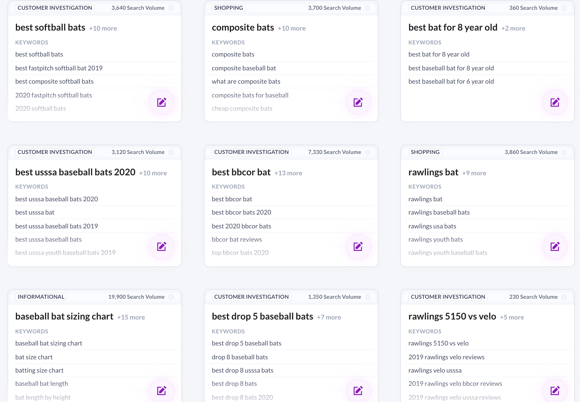The width and height of the screenshot is (580, 402).
Task: Open the rawlings 5150 vs velo title
Action: coord(452,316)
